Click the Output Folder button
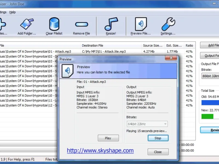This screenshot has height=164, width=219. coord(209,55)
